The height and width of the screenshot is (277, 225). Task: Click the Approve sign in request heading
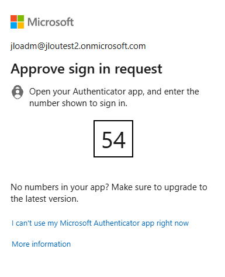pyautogui.click(x=86, y=69)
